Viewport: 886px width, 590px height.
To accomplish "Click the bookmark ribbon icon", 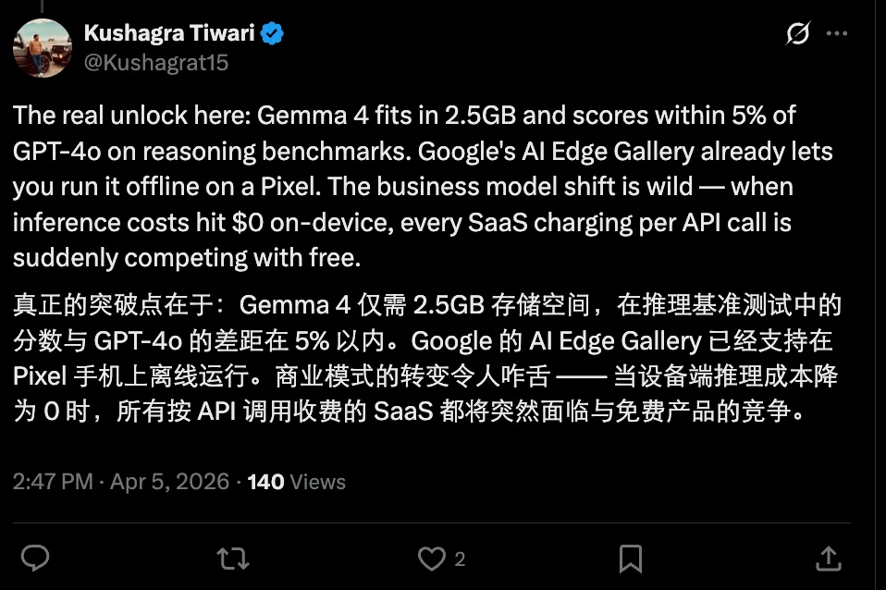I will [630, 559].
